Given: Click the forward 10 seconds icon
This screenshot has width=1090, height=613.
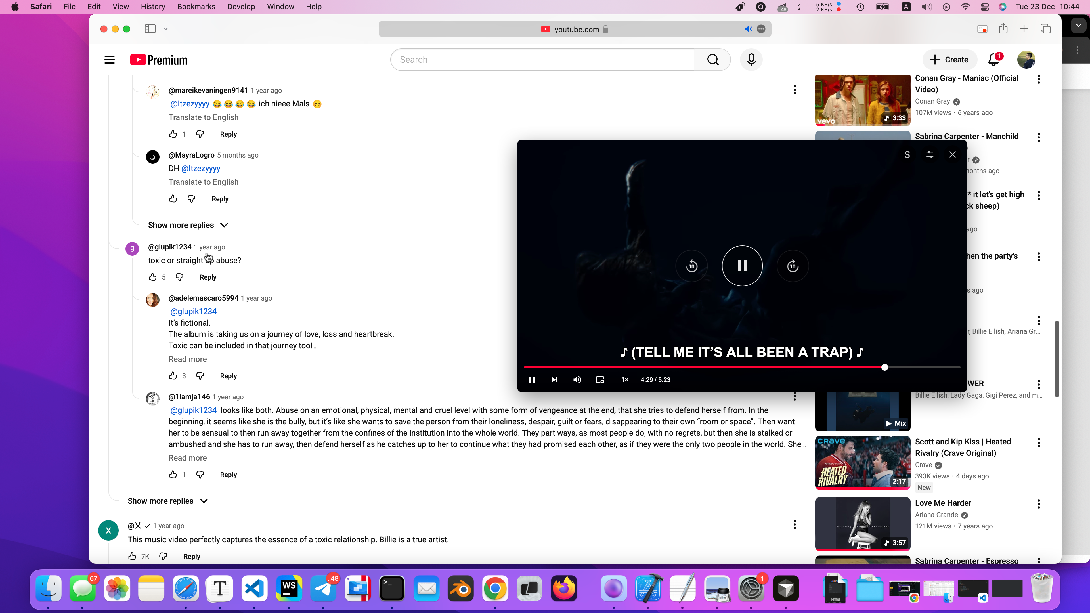Looking at the screenshot, I should (x=793, y=266).
